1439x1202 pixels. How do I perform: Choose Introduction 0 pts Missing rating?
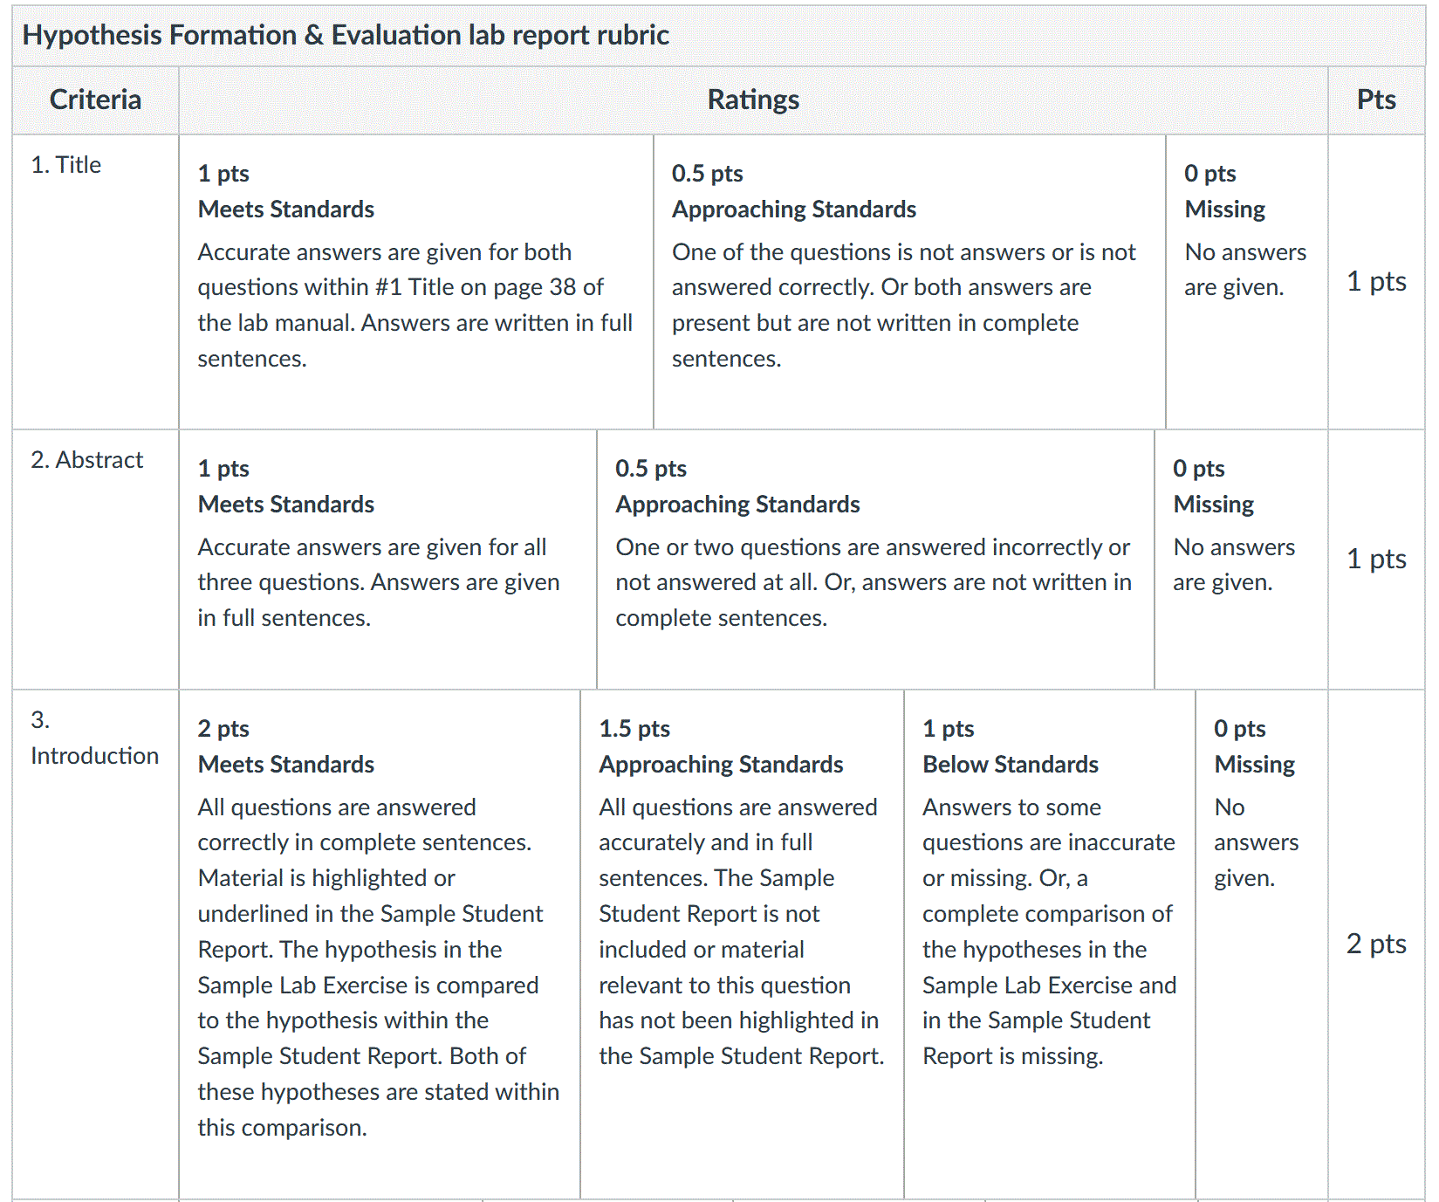tap(1262, 944)
